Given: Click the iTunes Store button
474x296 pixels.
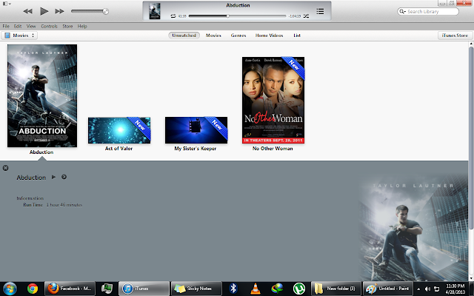Looking at the screenshot, I should (x=455, y=36).
